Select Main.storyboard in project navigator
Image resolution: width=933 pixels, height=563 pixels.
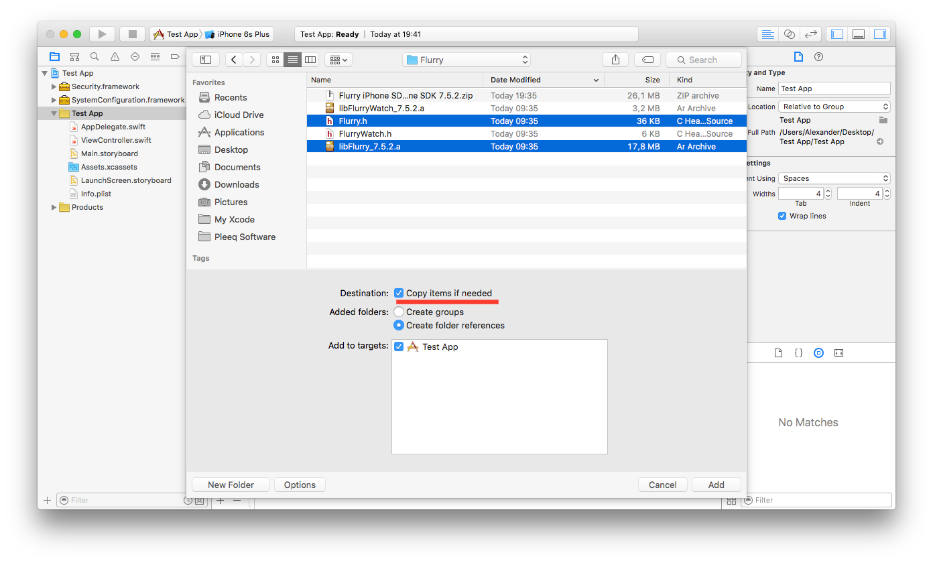click(109, 153)
